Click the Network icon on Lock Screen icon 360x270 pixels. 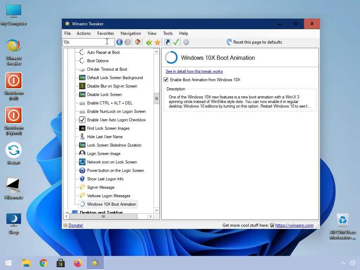(x=82, y=162)
